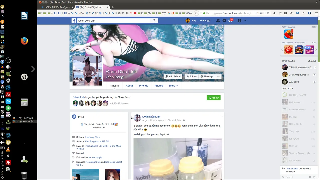Click the volume speaker icon in panel
This screenshot has width=320, height=180.
tap(2, 143)
